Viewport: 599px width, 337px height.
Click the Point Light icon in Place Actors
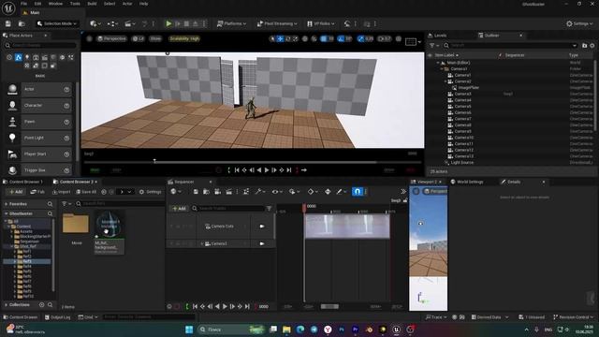pos(12,138)
